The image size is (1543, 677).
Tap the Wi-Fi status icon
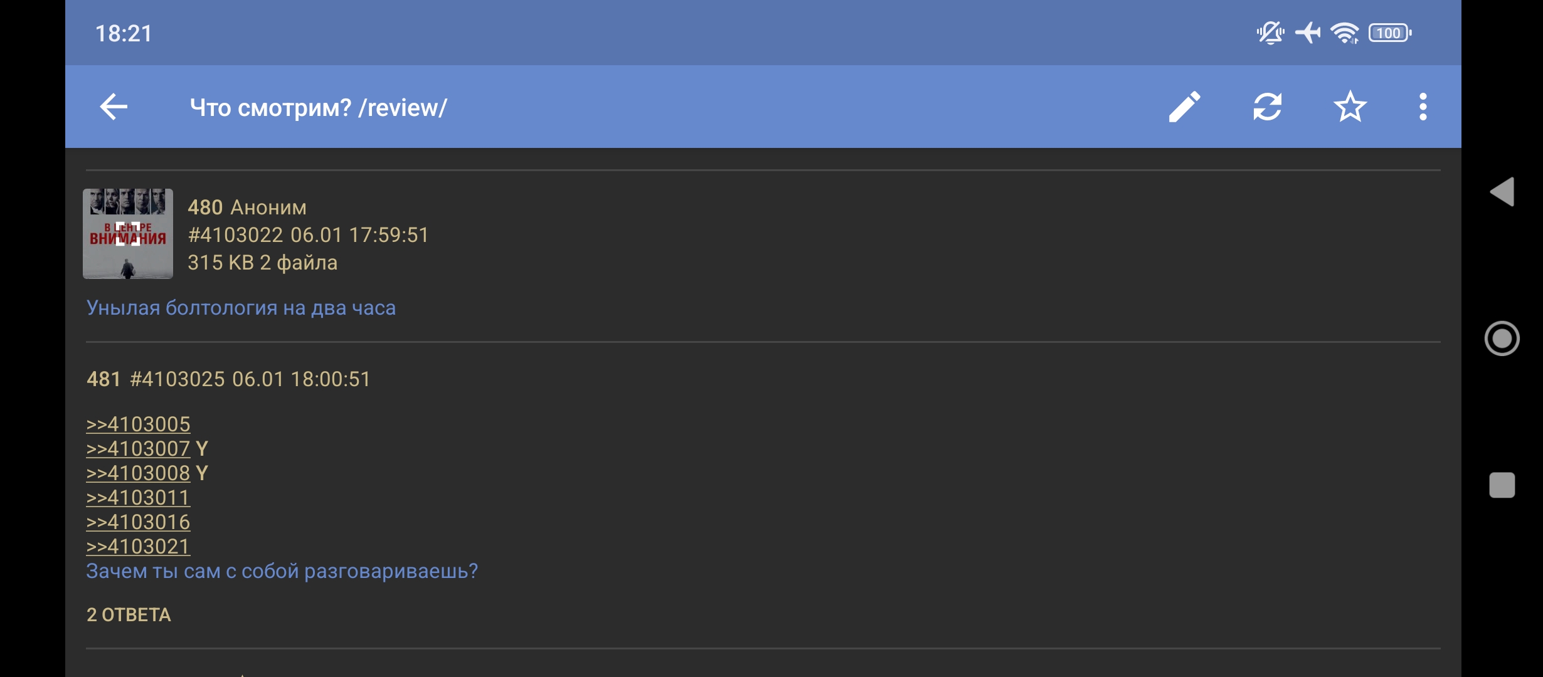(1345, 33)
